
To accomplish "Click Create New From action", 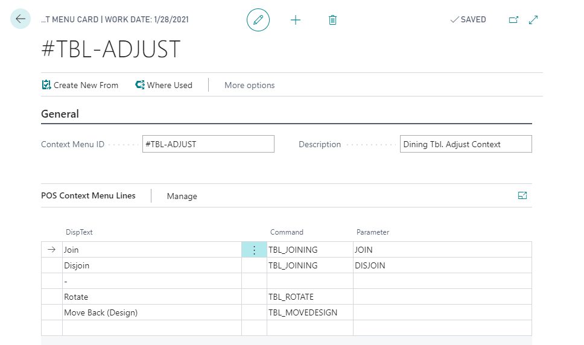I will coord(80,85).
